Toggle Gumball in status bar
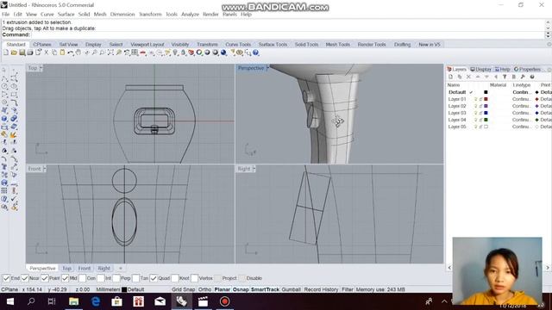 click(x=292, y=289)
